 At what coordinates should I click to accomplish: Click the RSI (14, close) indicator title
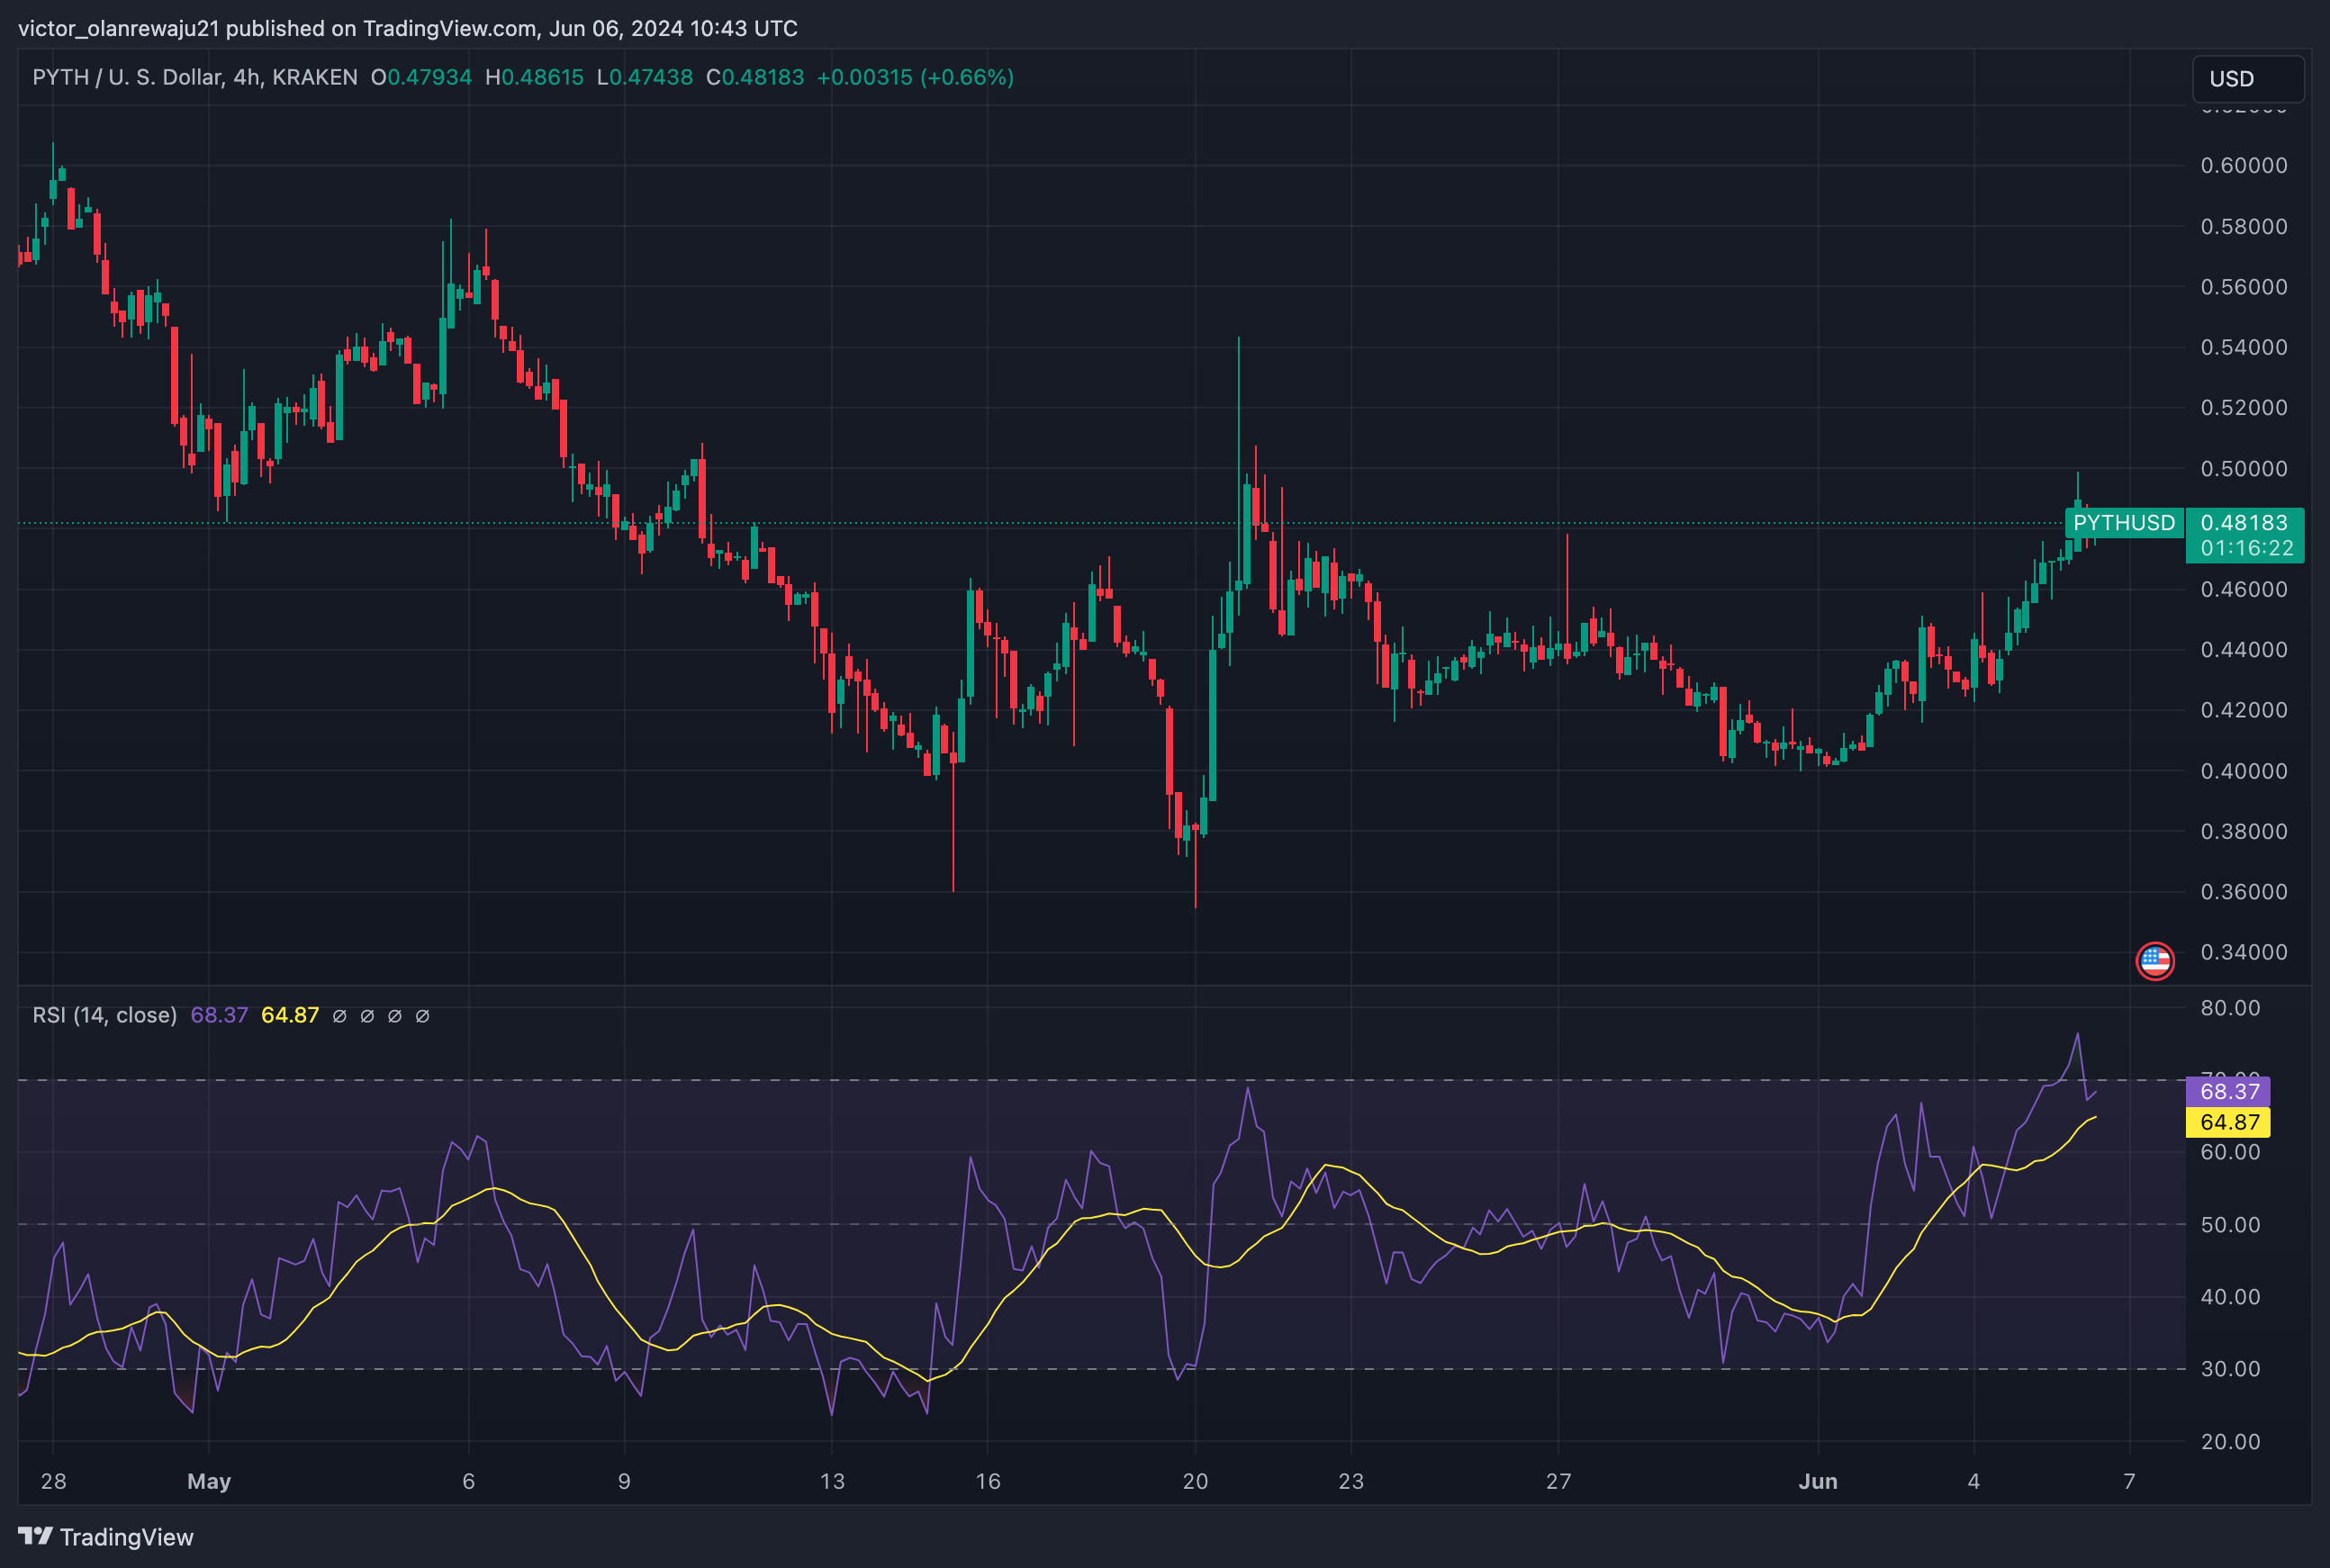click(x=105, y=1015)
